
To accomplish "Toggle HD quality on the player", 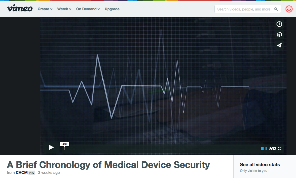I will click(273, 149).
